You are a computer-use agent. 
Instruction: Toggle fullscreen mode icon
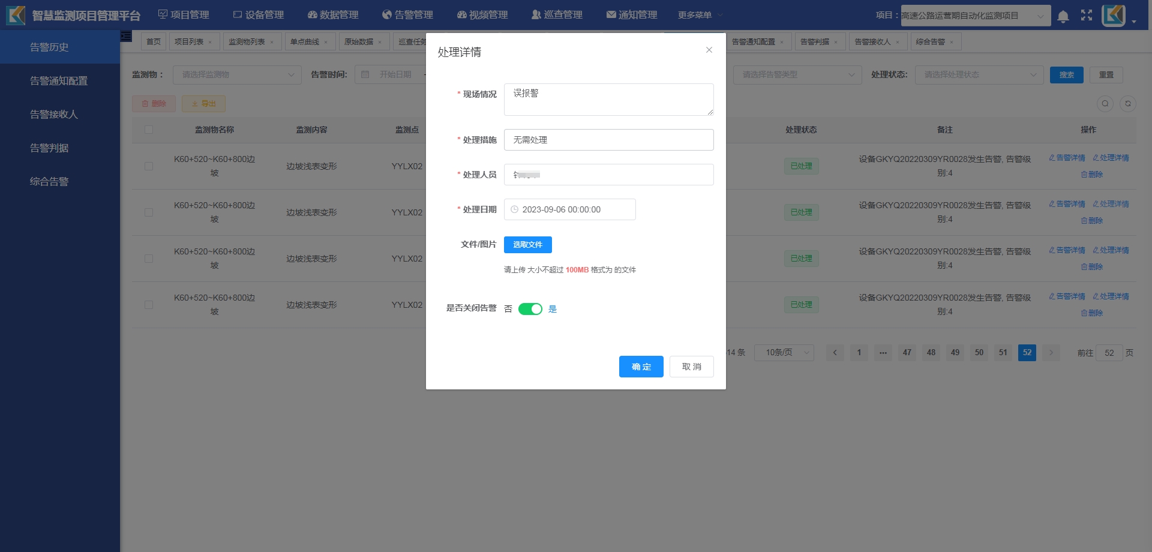tap(1087, 16)
